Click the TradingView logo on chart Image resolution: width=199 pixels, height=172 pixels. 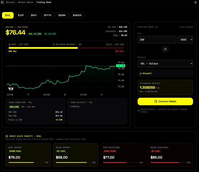[x=11, y=89]
